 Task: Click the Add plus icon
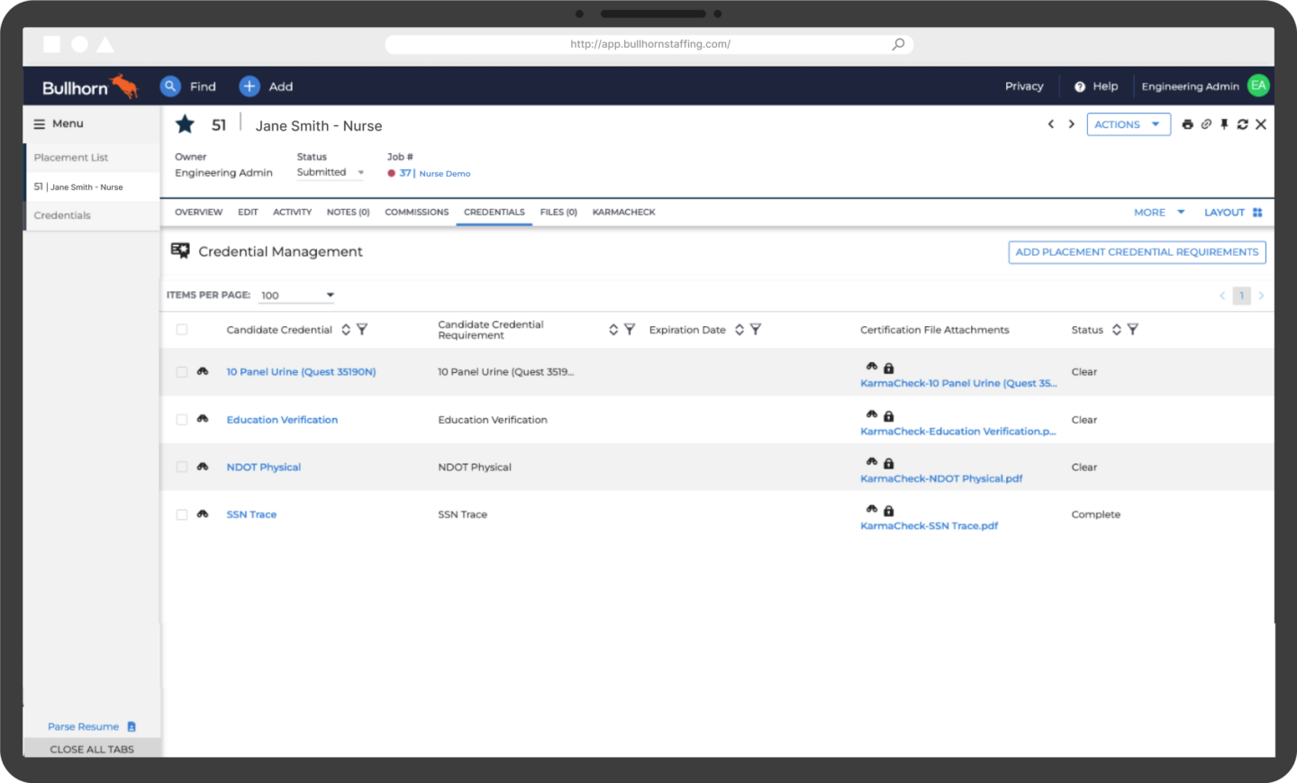point(249,86)
